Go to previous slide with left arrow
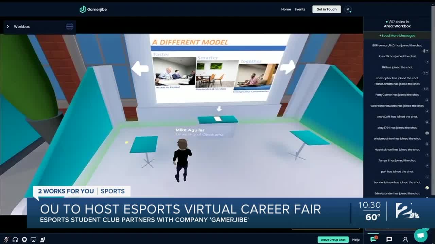The height and width of the screenshot is (244, 435). 140,68
